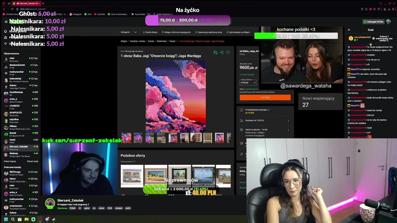Open Opera GX icon in the taskbar

(40, 219)
